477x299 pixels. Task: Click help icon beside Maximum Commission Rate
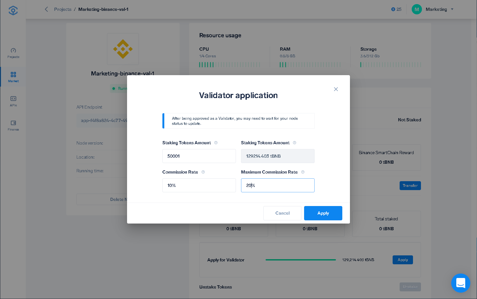click(303, 172)
